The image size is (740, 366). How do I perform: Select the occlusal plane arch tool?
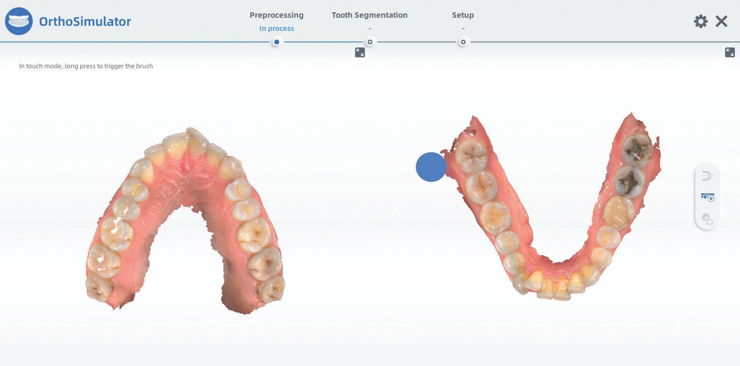(x=707, y=176)
